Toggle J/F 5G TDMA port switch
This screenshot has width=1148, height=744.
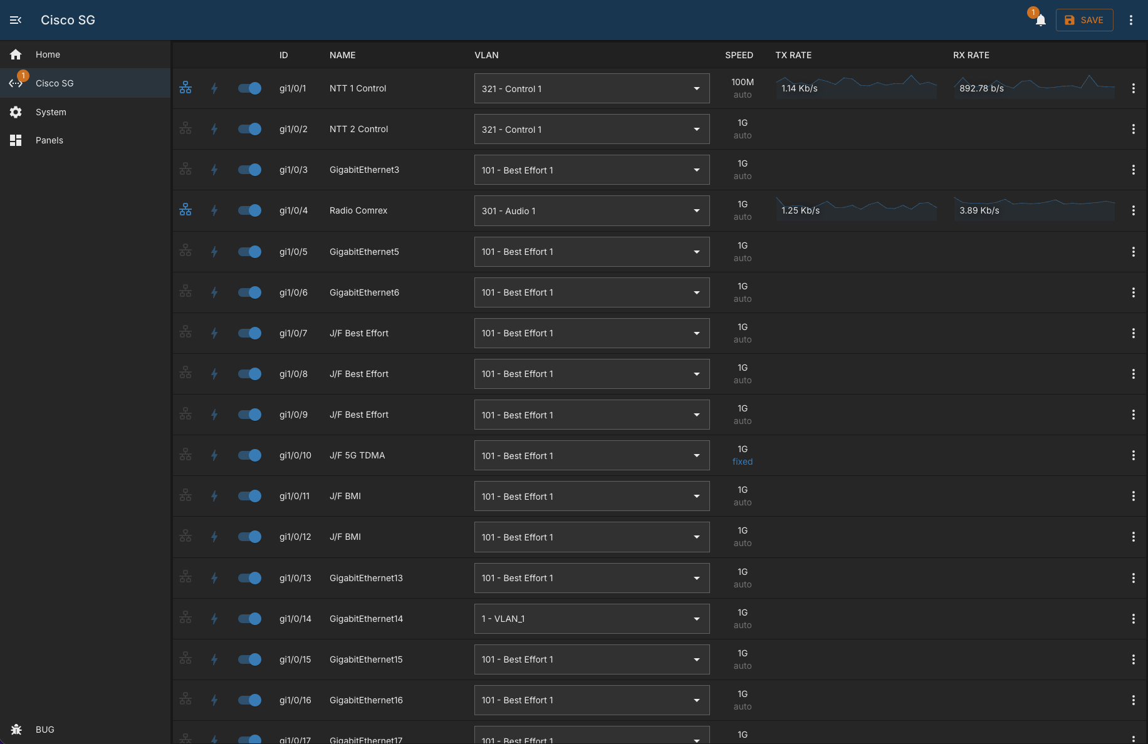[x=249, y=455]
